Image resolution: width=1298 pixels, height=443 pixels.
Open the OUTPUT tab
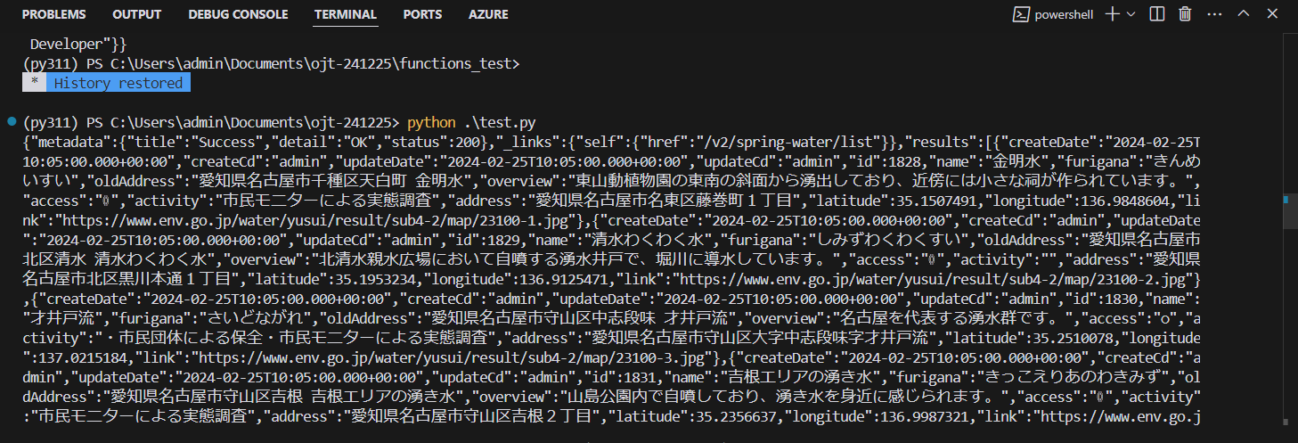pos(137,14)
